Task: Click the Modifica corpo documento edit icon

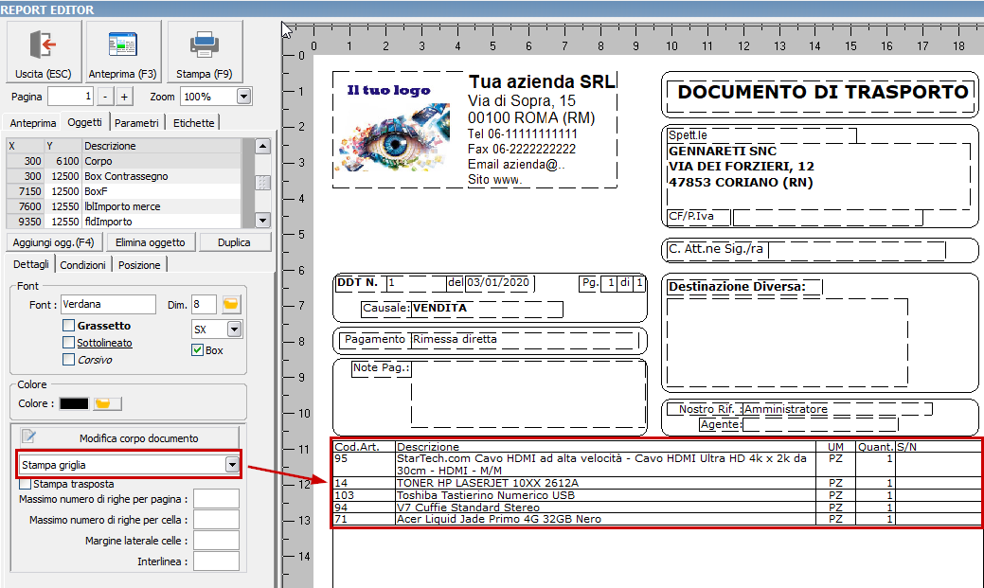Action: [28, 437]
